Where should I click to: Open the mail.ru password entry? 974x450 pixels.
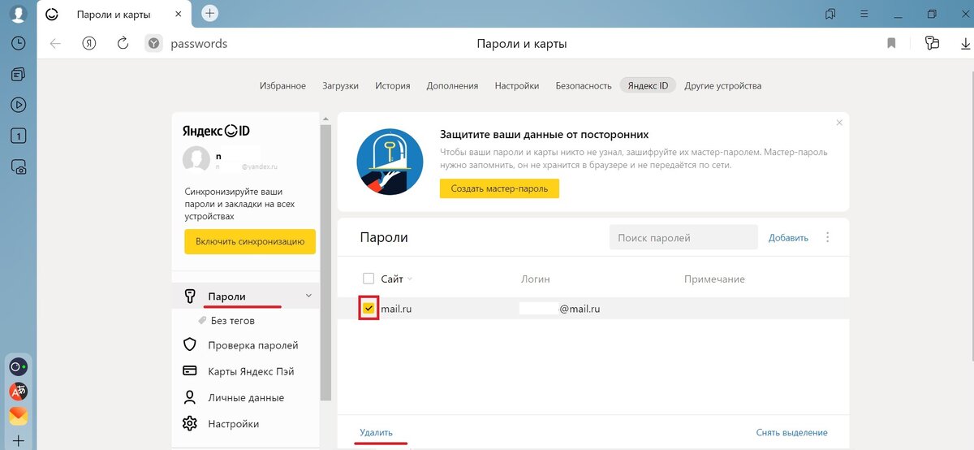[593, 309]
